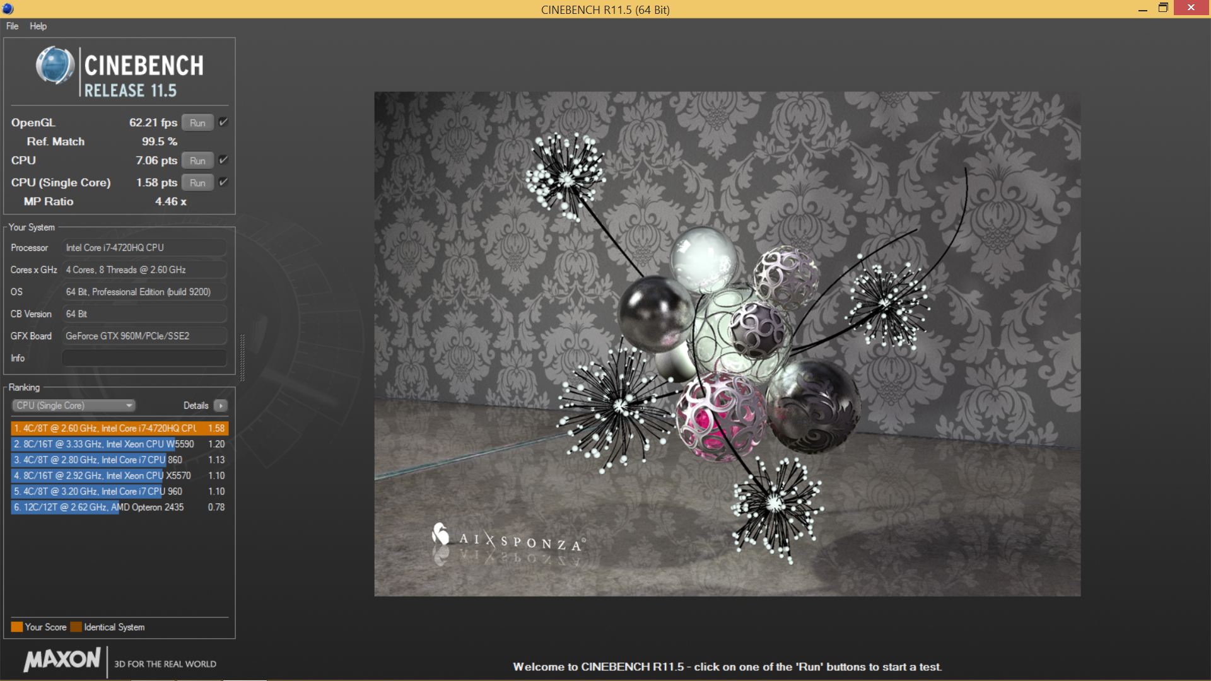
Task: Select ranking row 5 Core i7 960
Action: [x=119, y=491]
